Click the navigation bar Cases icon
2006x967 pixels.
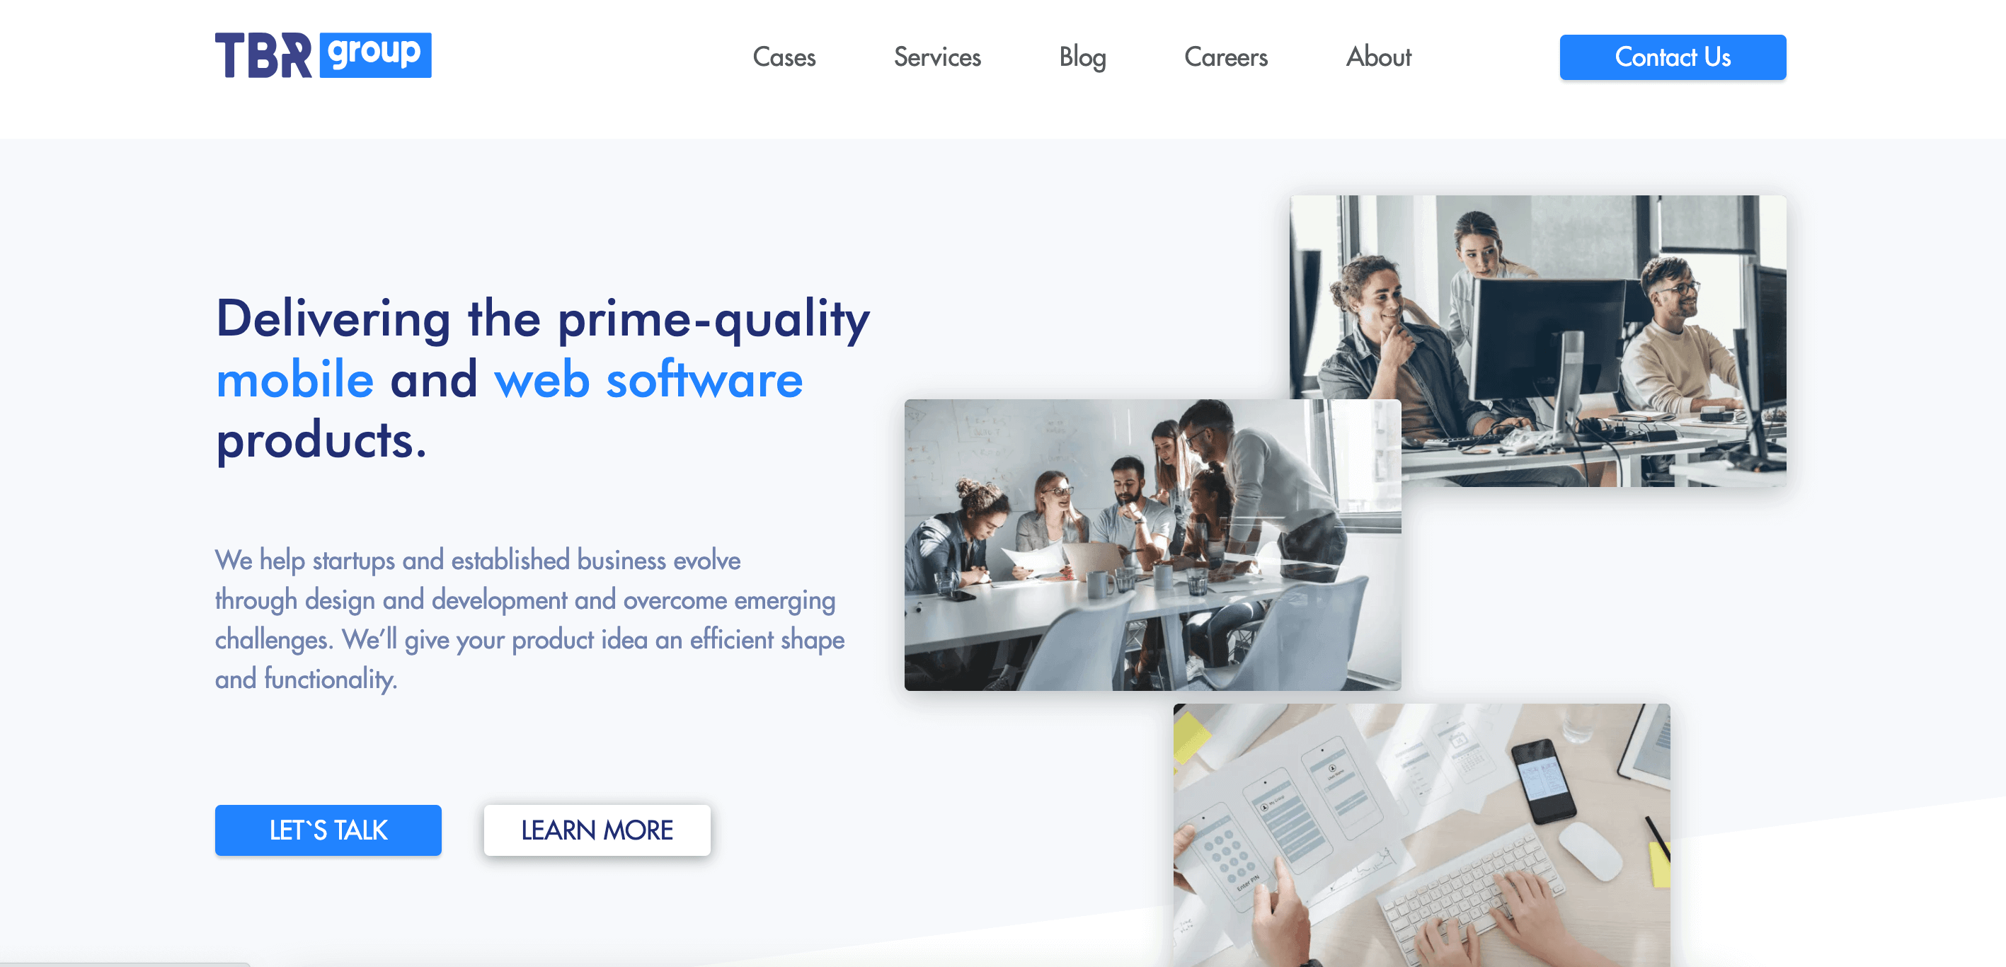pos(784,57)
